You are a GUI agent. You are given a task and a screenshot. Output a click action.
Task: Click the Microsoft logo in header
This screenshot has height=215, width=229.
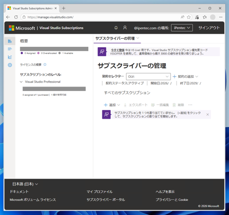22,28
